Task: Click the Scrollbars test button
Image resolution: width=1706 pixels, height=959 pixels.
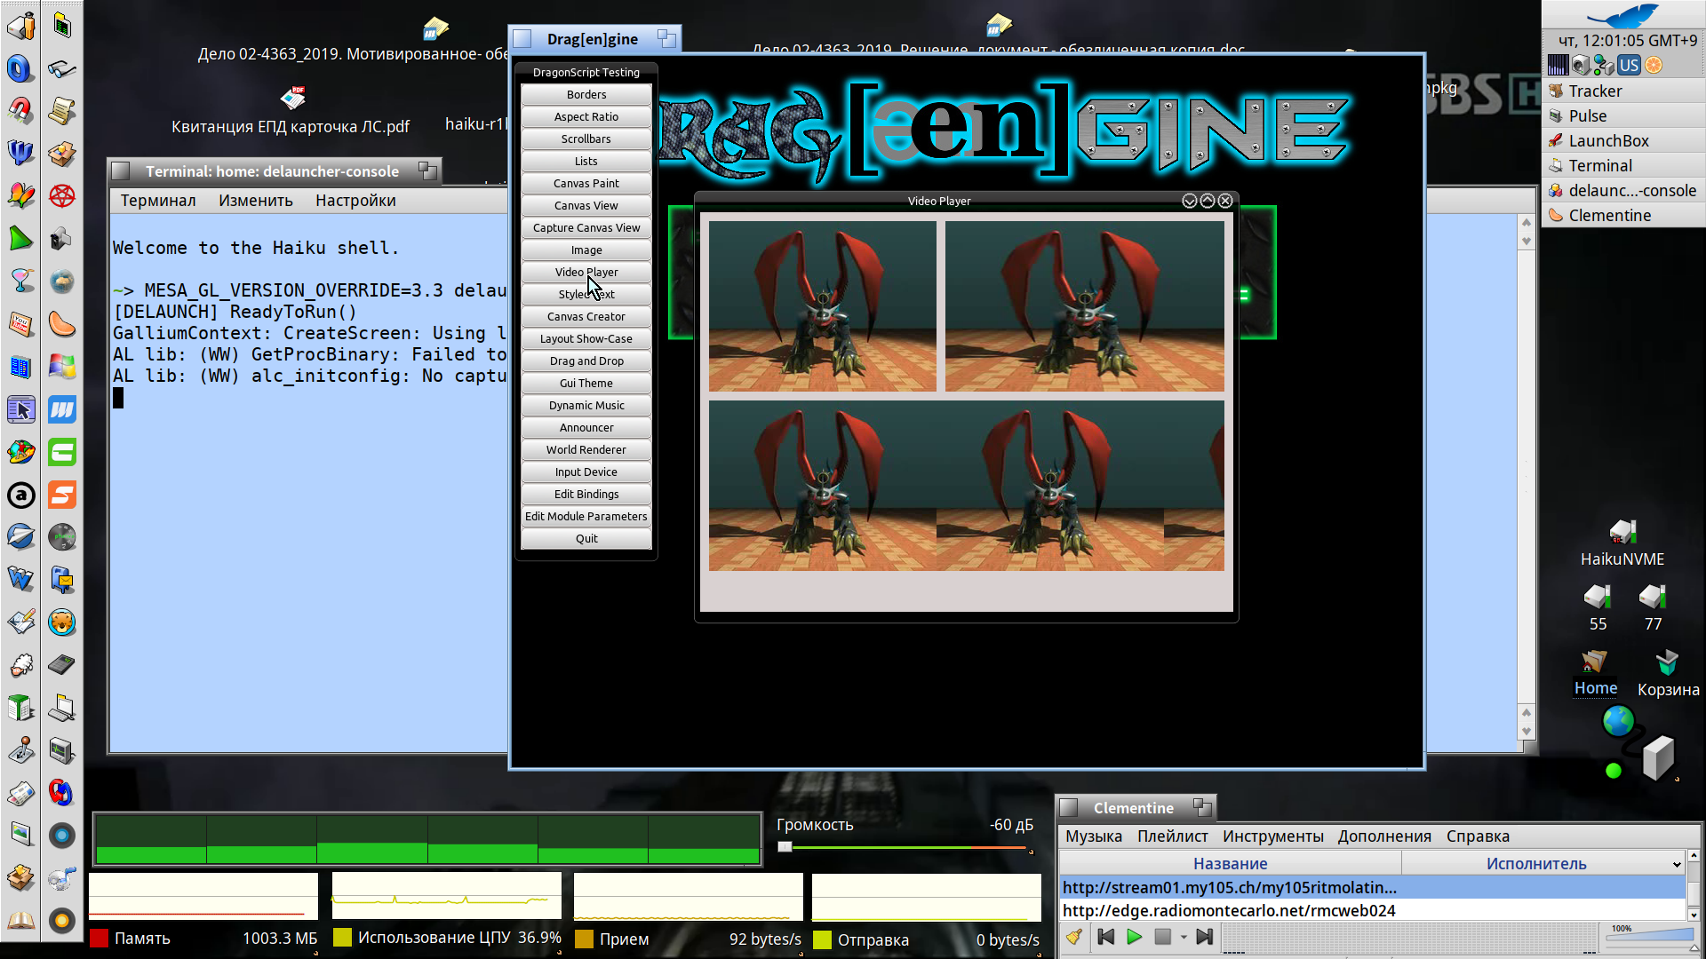Action: click(586, 139)
